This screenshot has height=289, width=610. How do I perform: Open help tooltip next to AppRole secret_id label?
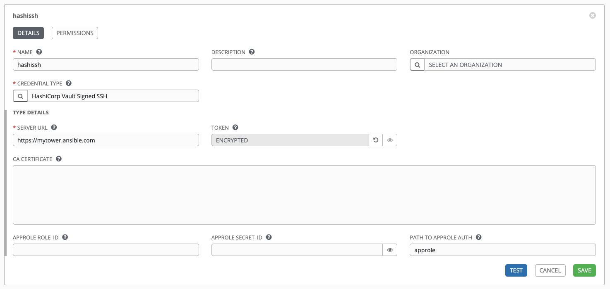click(x=269, y=237)
